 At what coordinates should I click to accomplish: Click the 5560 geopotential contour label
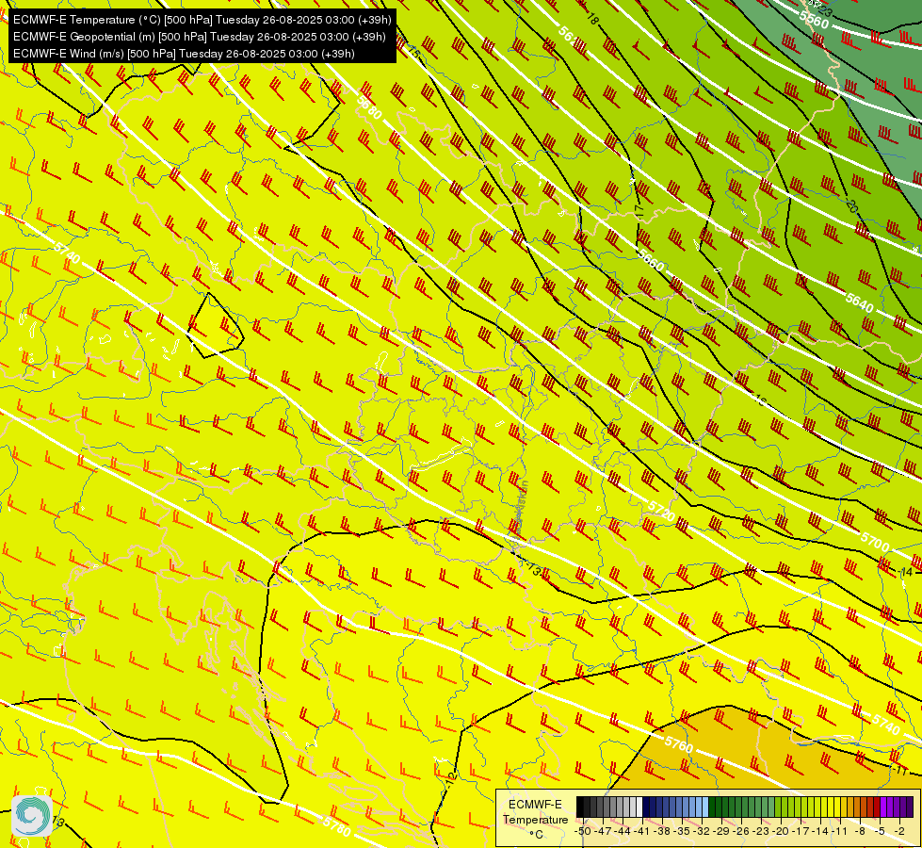click(813, 20)
